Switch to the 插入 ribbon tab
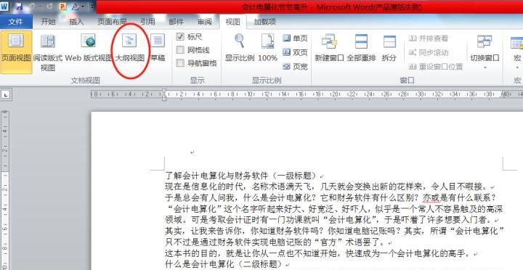The width and height of the screenshot is (523, 270). [76, 22]
